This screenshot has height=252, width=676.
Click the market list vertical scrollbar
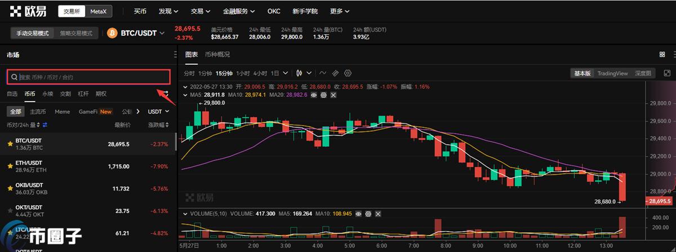click(175, 142)
